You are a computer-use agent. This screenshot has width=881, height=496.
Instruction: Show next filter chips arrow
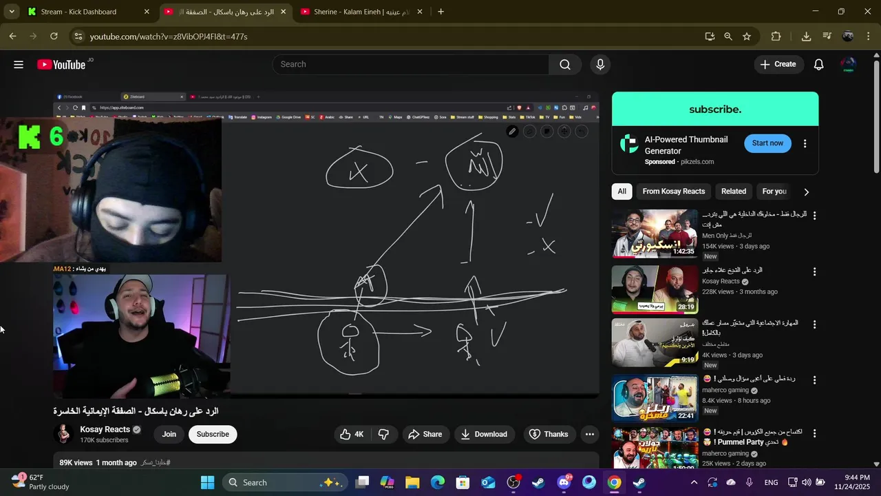[x=807, y=192]
